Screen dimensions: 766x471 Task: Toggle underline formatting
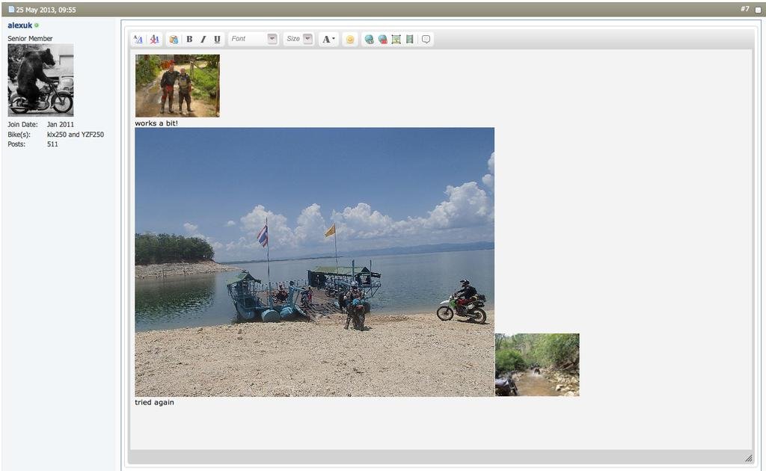coord(217,40)
